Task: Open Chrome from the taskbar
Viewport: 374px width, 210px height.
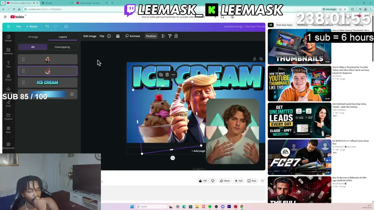Action: pos(242,206)
